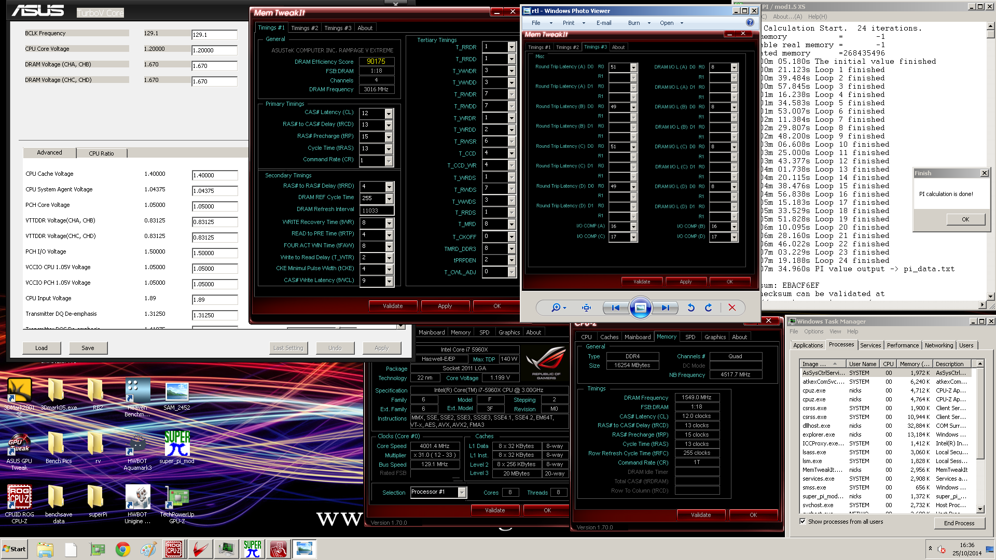Expand the RAS# to CAS# Delay (tRCD) dropdown
The height and width of the screenshot is (560, 996).
pyautogui.click(x=389, y=125)
